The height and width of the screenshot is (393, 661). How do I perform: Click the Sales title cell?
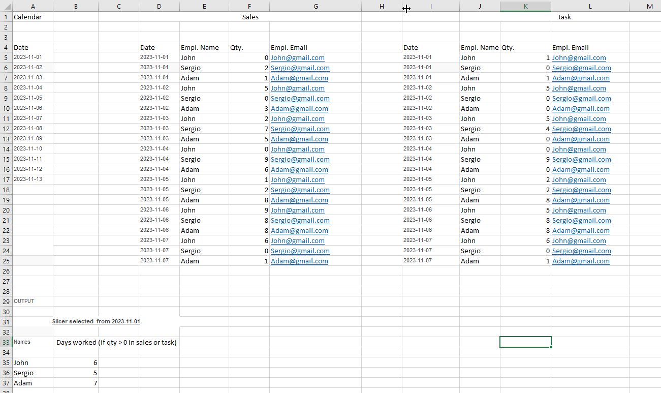click(250, 17)
